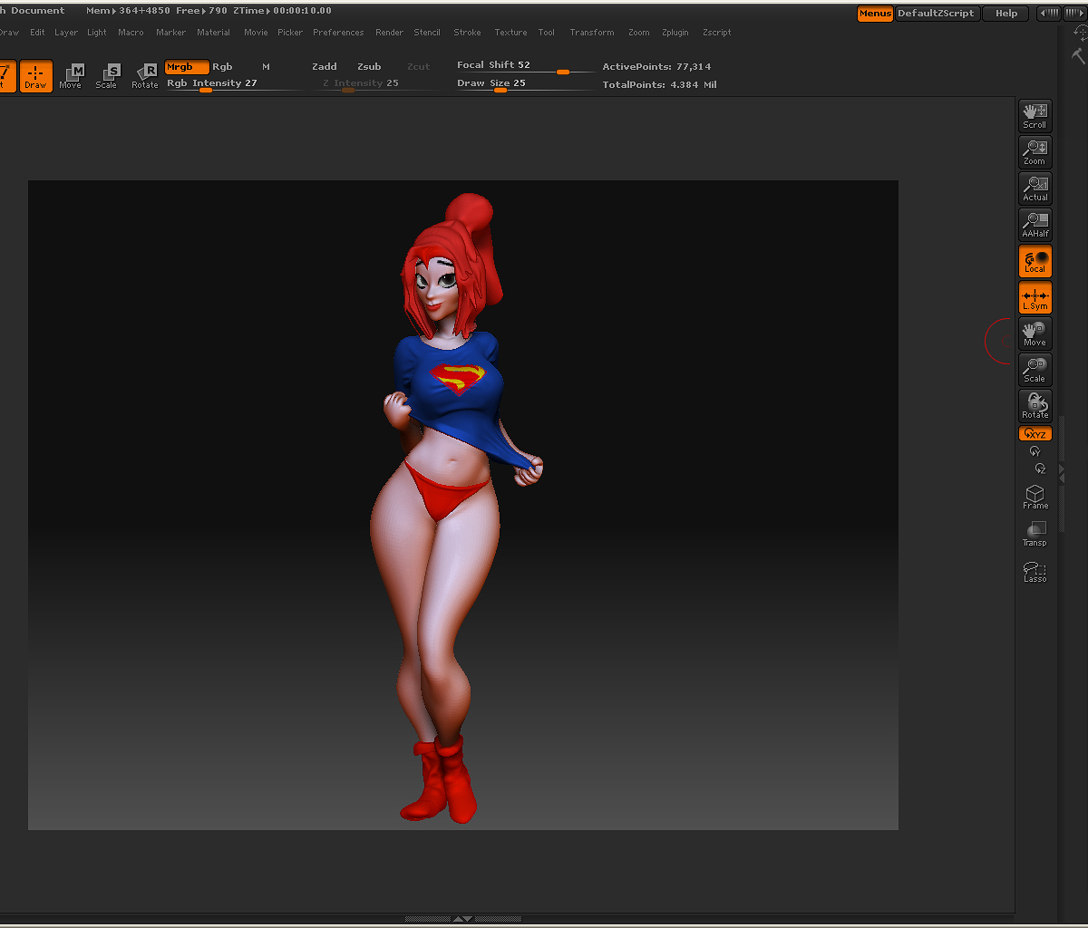Open the Zplugin menu
Viewport: 1088px width, 928px height.
675,33
